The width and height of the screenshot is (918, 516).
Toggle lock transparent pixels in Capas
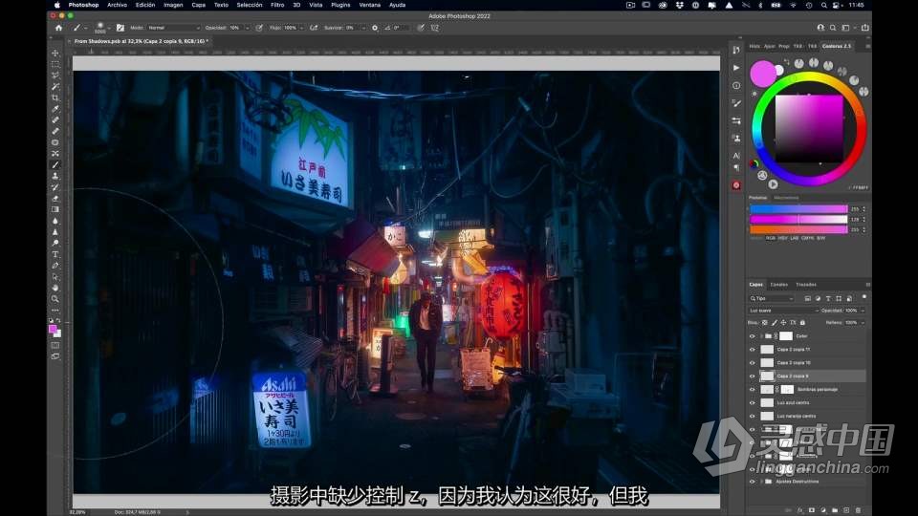click(x=765, y=322)
